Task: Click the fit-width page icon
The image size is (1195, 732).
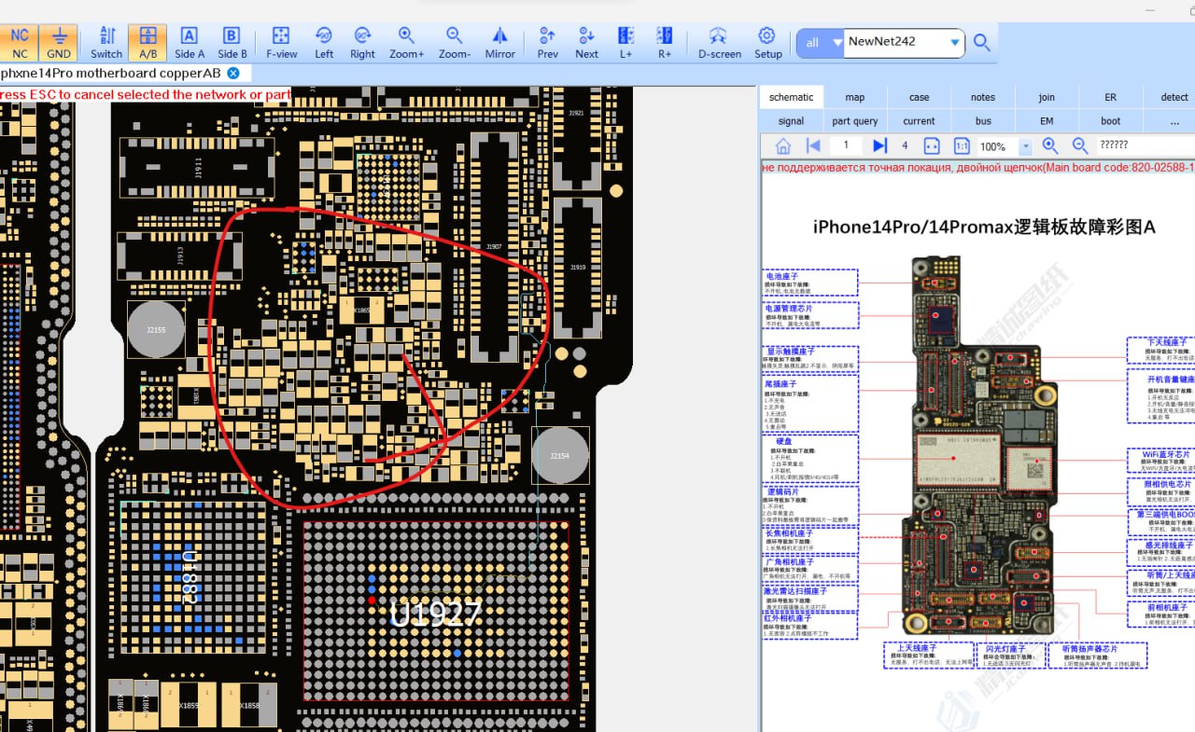Action: pyautogui.click(x=931, y=146)
